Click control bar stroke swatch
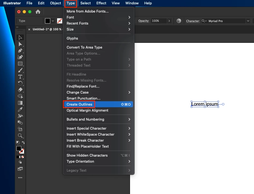 point(60,21)
